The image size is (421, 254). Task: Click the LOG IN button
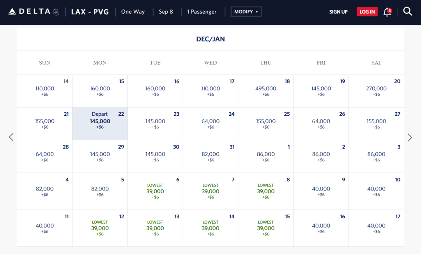click(x=367, y=12)
